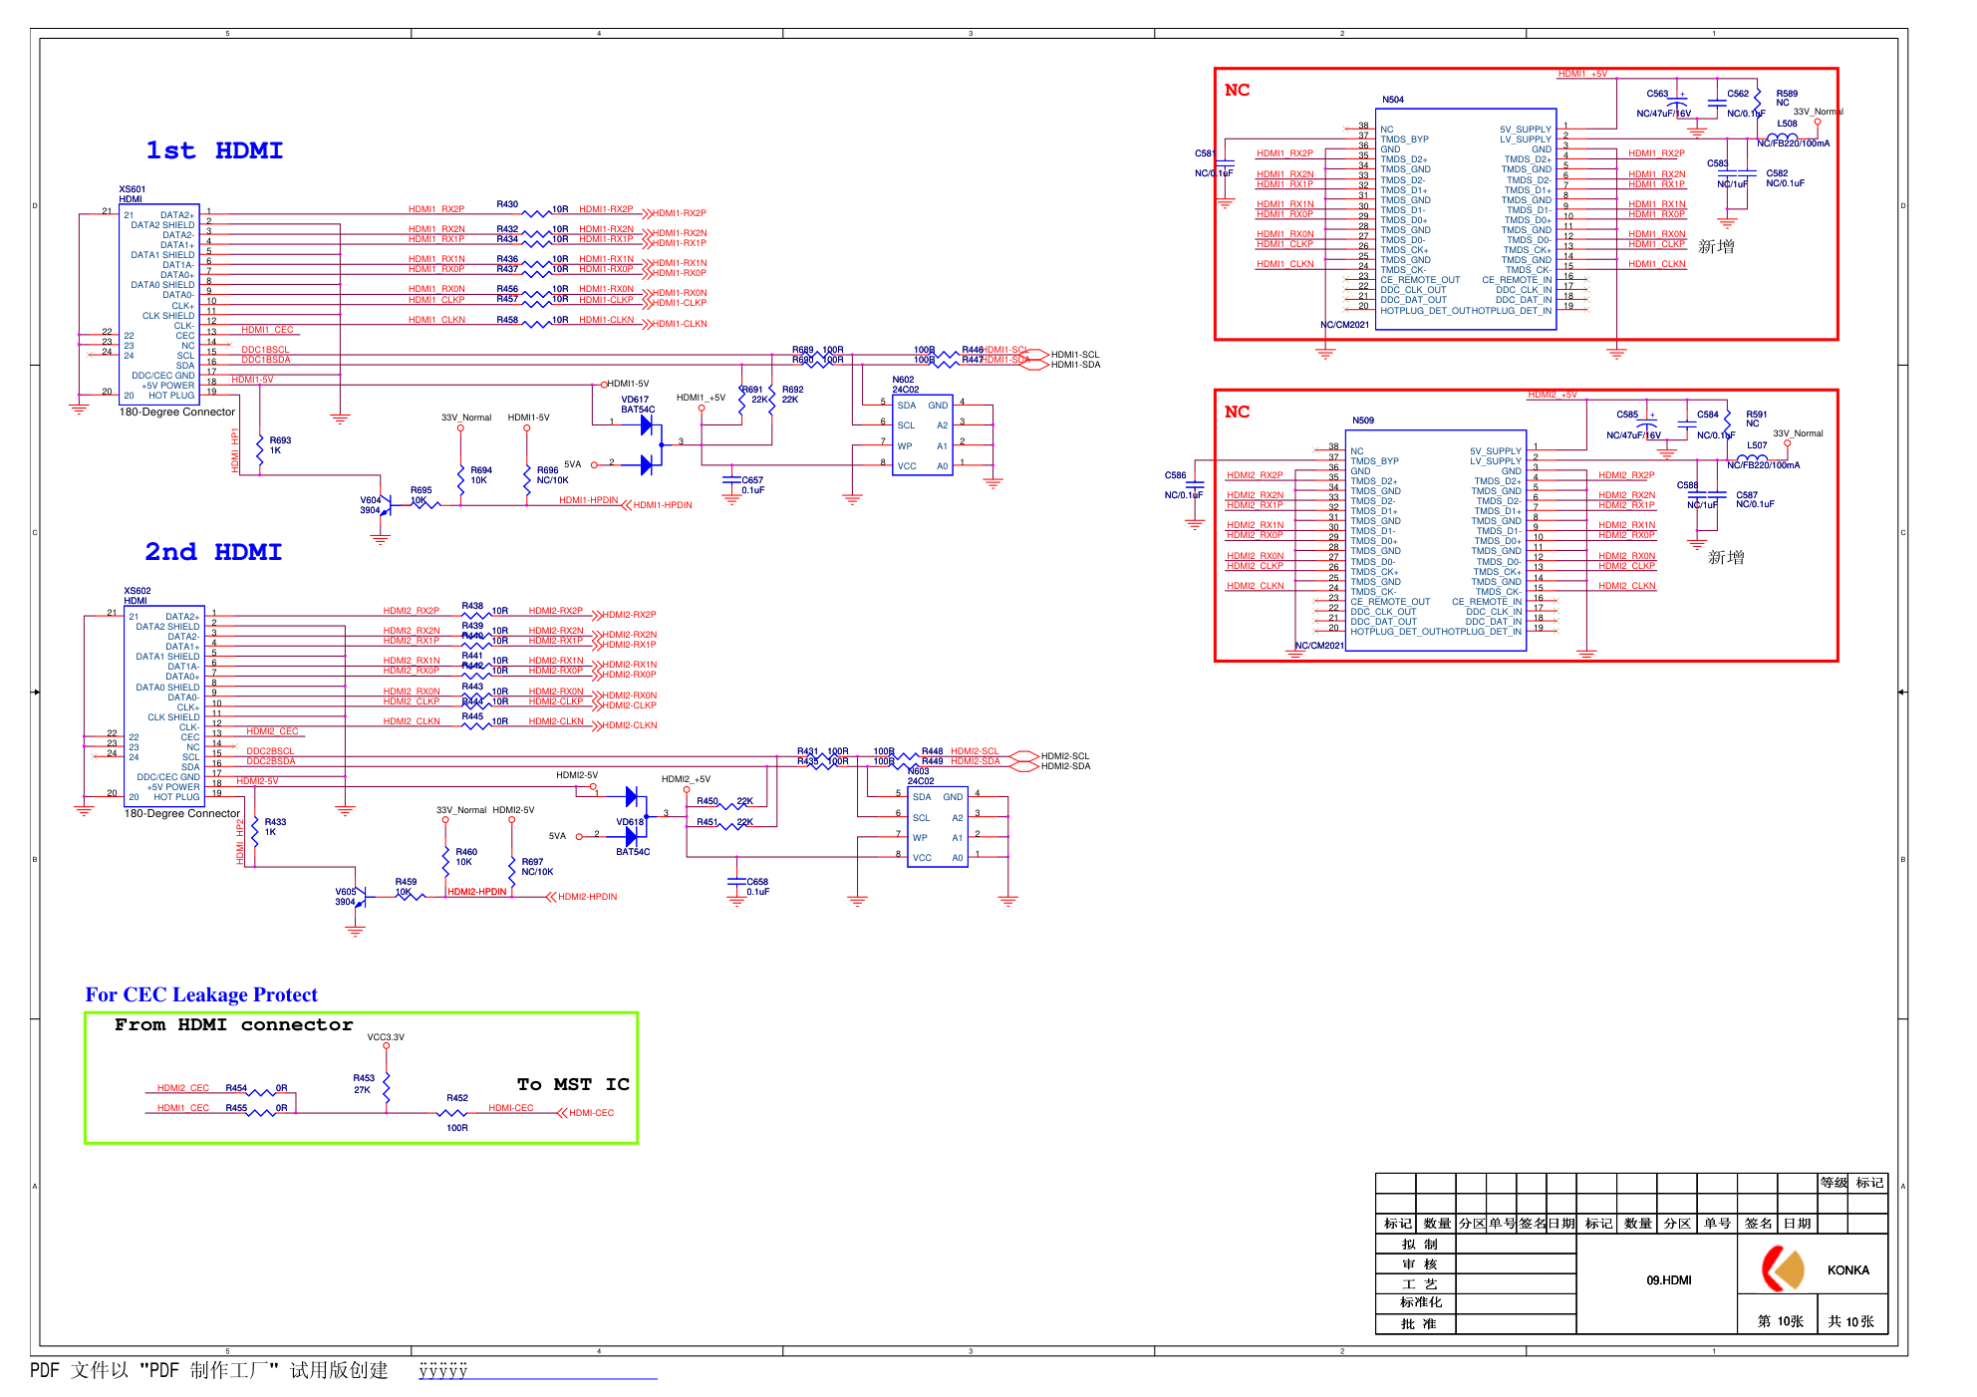
Task: Select capacitor label C657 0.1uF
Action: click(752, 485)
